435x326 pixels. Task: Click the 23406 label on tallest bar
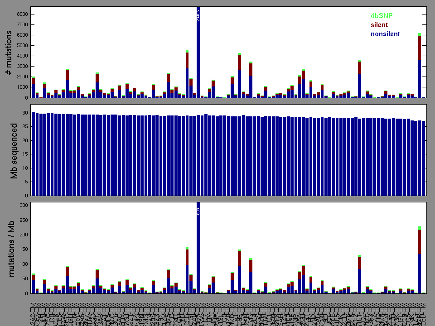[198, 15]
